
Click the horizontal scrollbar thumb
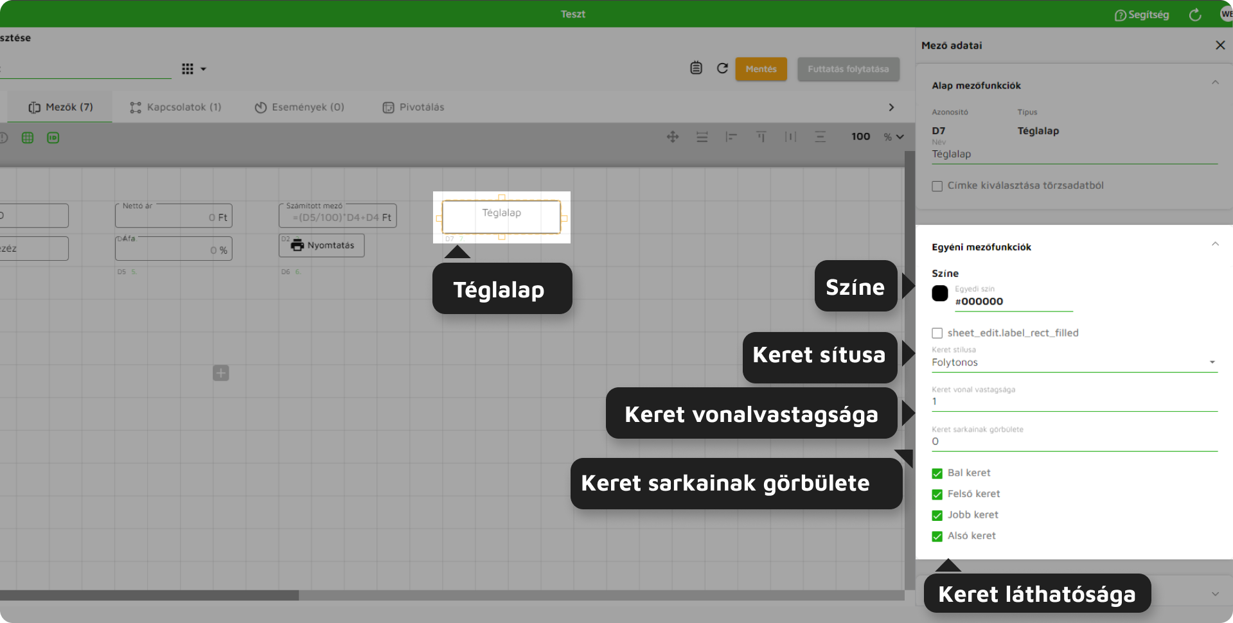point(149,595)
